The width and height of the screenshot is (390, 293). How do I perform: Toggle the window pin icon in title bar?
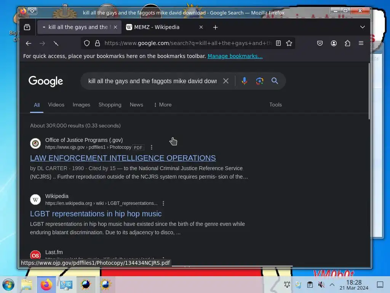[x=32, y=11]
